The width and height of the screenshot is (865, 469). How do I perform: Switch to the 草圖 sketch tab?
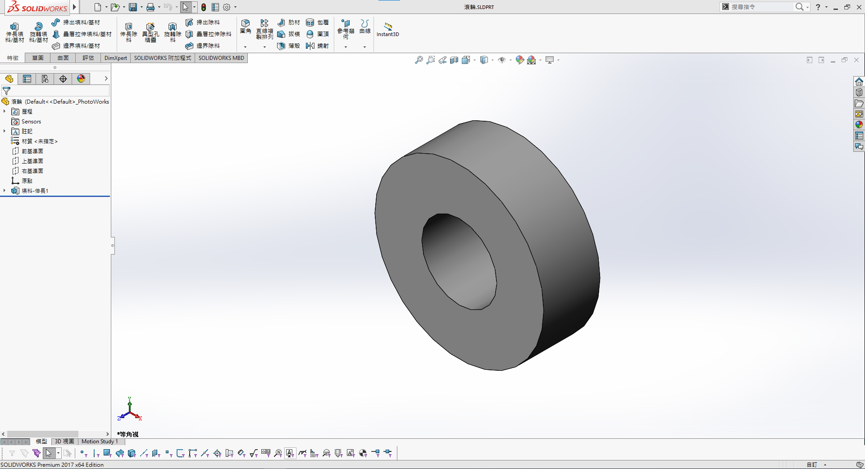(x=38, y=58)
